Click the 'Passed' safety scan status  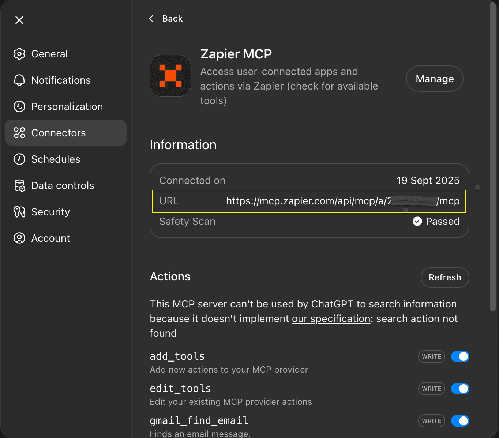coord(443,221)
